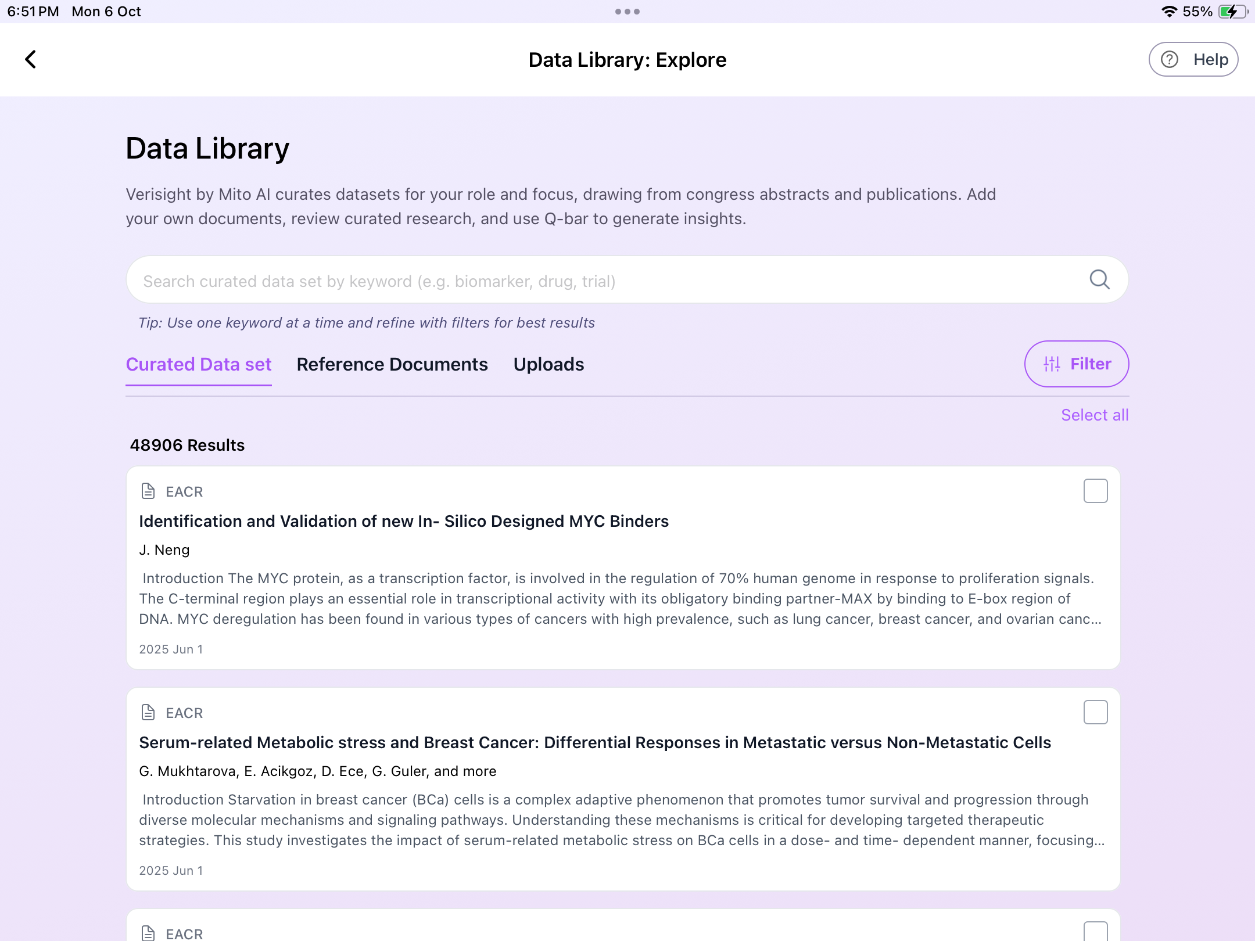Open the Help question mark icon
The image size is (1255, 941).
click(1170, 59)
